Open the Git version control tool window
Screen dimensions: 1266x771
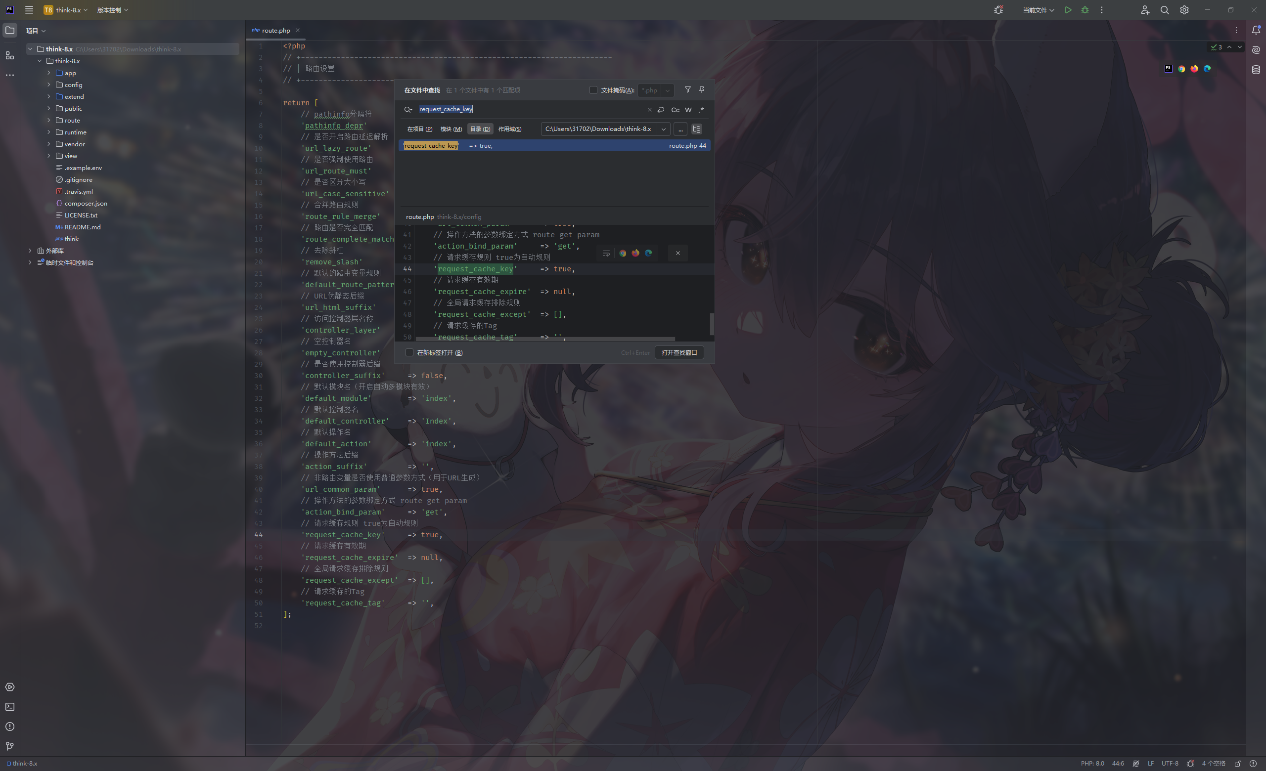point(10,746)
